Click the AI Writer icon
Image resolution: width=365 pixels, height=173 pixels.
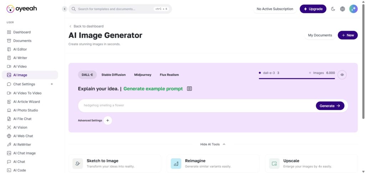point(9,58)
